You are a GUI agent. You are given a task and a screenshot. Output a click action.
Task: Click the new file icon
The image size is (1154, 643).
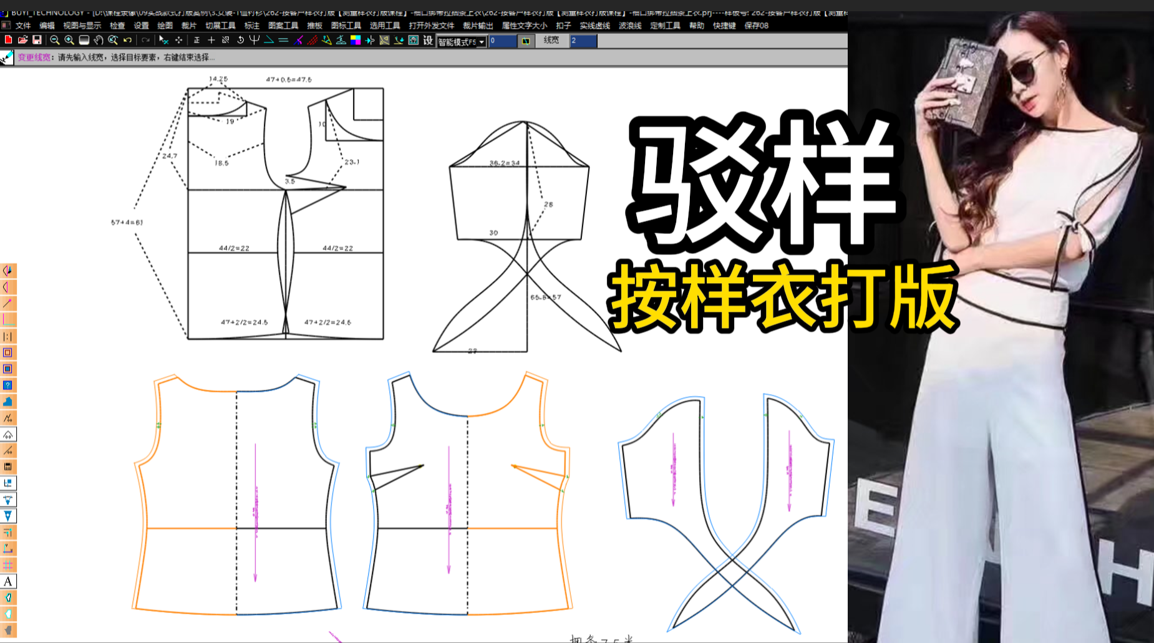(x=8, y=40)
